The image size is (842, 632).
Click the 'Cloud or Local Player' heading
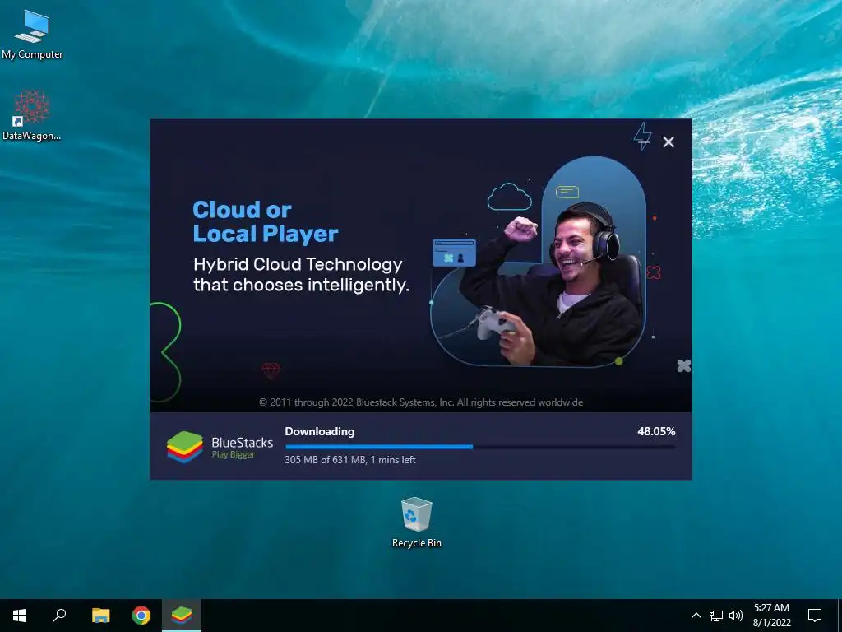pyautogui.click(x=266, y=222)
